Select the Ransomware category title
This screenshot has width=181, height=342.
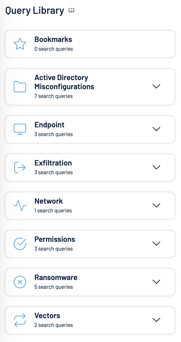[x=56, y=277]
